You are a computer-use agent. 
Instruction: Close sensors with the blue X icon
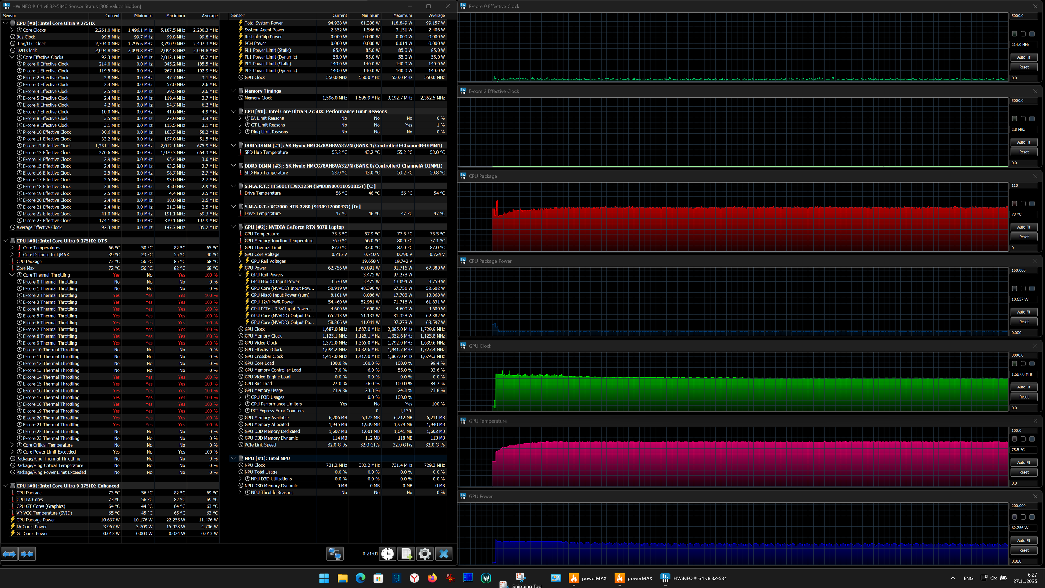point(444,554)
